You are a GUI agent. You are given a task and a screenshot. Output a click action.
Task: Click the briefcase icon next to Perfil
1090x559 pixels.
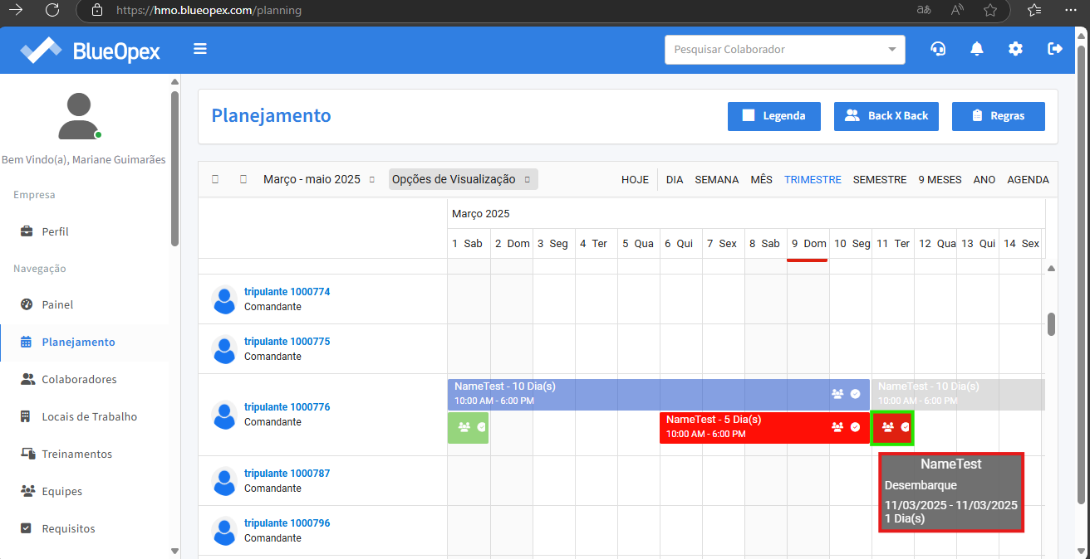(27, 231)
